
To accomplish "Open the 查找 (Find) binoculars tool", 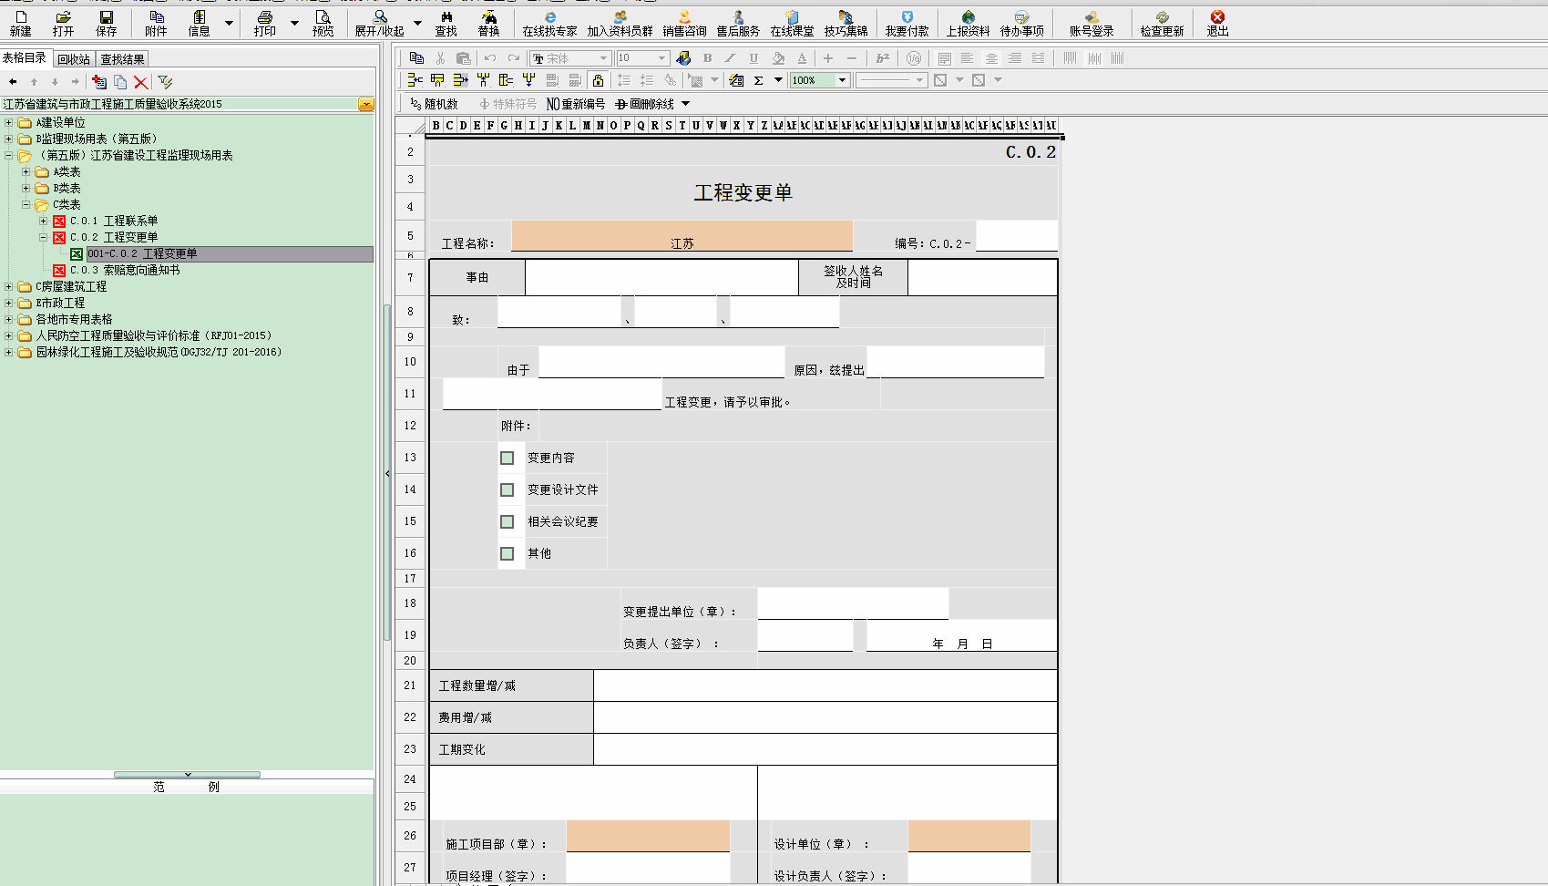I will [x=446, y=23].
